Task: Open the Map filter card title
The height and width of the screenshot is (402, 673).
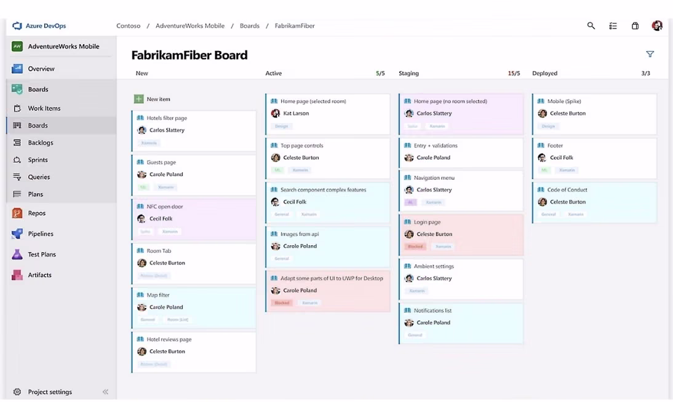Action: click(158, 295)
